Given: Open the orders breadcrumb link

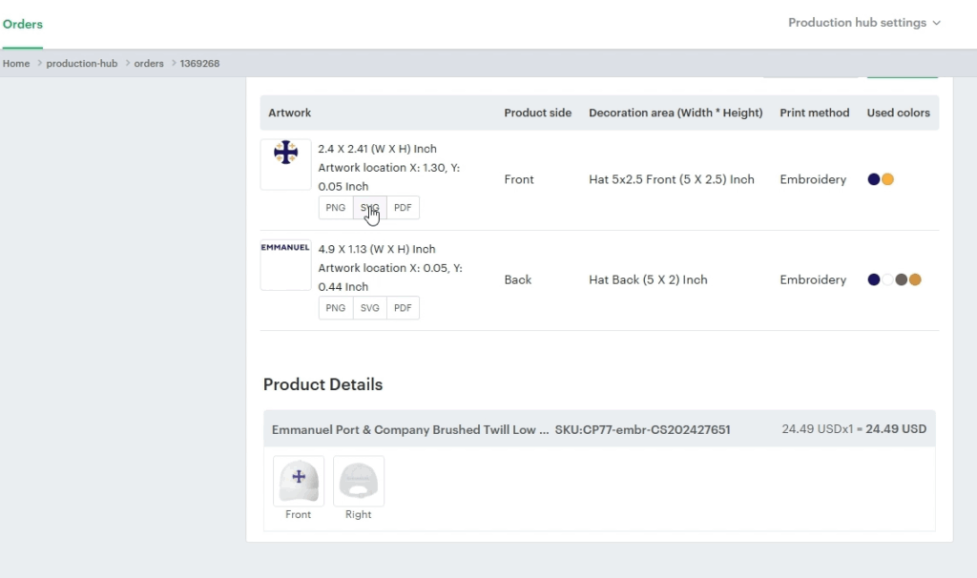Looking at the screenshot, I should pos(149,64).
